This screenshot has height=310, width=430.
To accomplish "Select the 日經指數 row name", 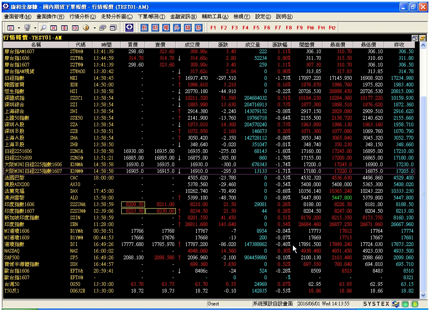I will (x=14, y=78).
